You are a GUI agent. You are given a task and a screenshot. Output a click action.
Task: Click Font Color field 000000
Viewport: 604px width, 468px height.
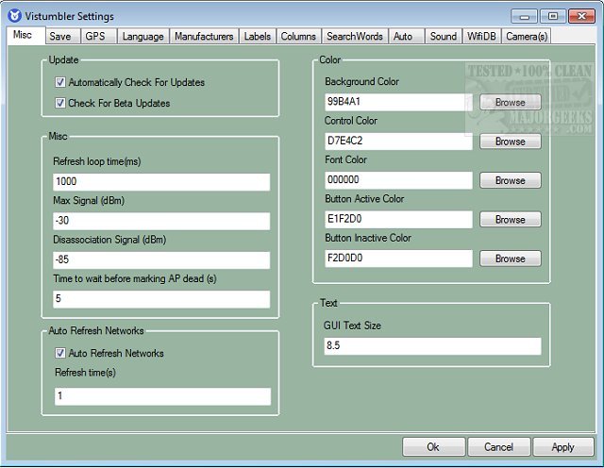398,180
